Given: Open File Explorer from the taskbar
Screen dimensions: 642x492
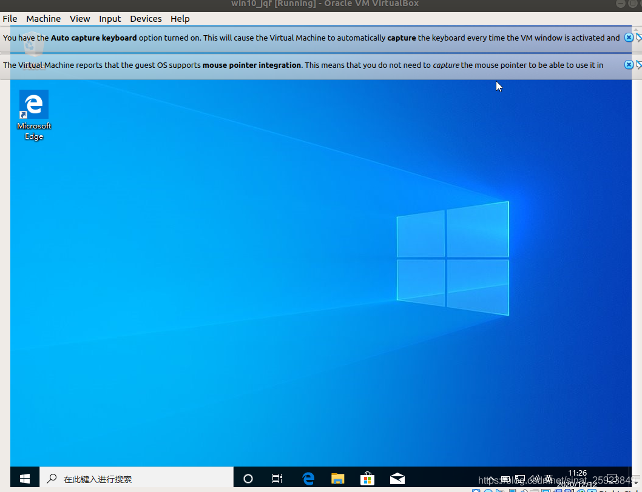Looking at the screenshot, I should [338, 479].
